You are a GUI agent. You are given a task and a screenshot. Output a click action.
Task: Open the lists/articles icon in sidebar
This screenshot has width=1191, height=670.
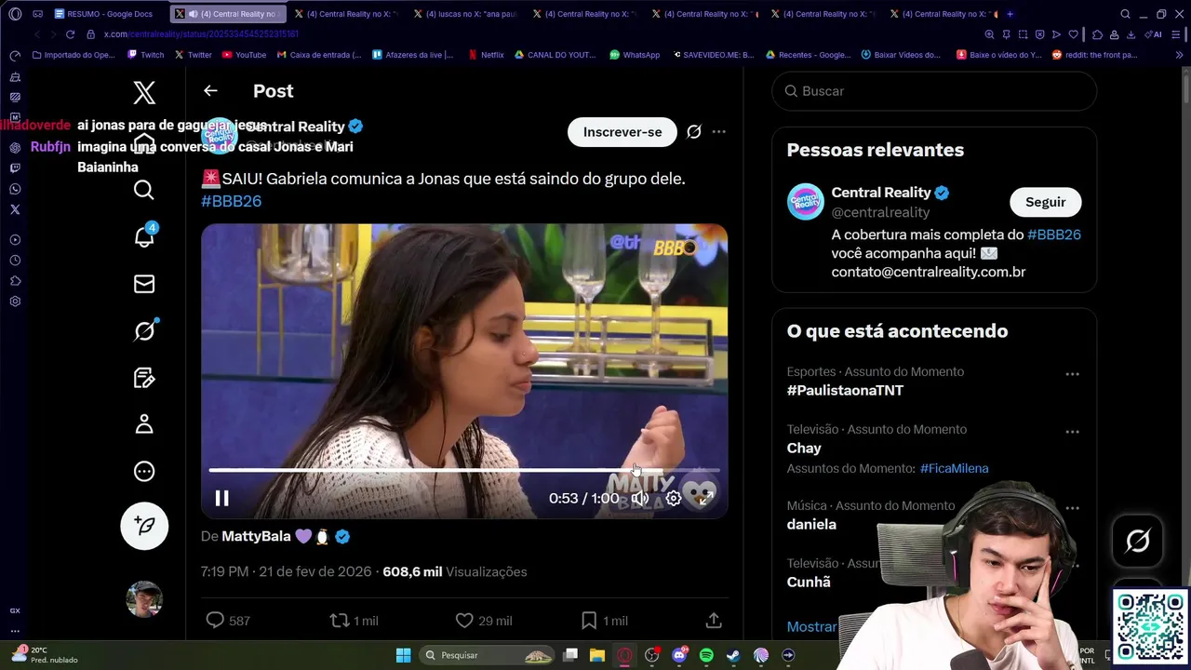tap(144, 377)
